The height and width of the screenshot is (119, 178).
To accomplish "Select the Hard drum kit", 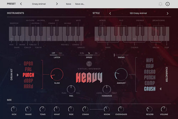I will point(28,86).
